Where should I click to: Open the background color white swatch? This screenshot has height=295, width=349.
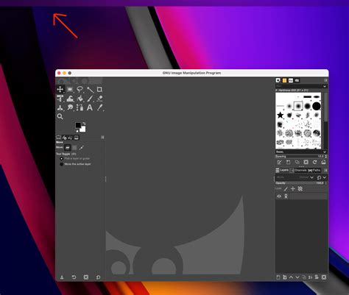click(83, 129)
